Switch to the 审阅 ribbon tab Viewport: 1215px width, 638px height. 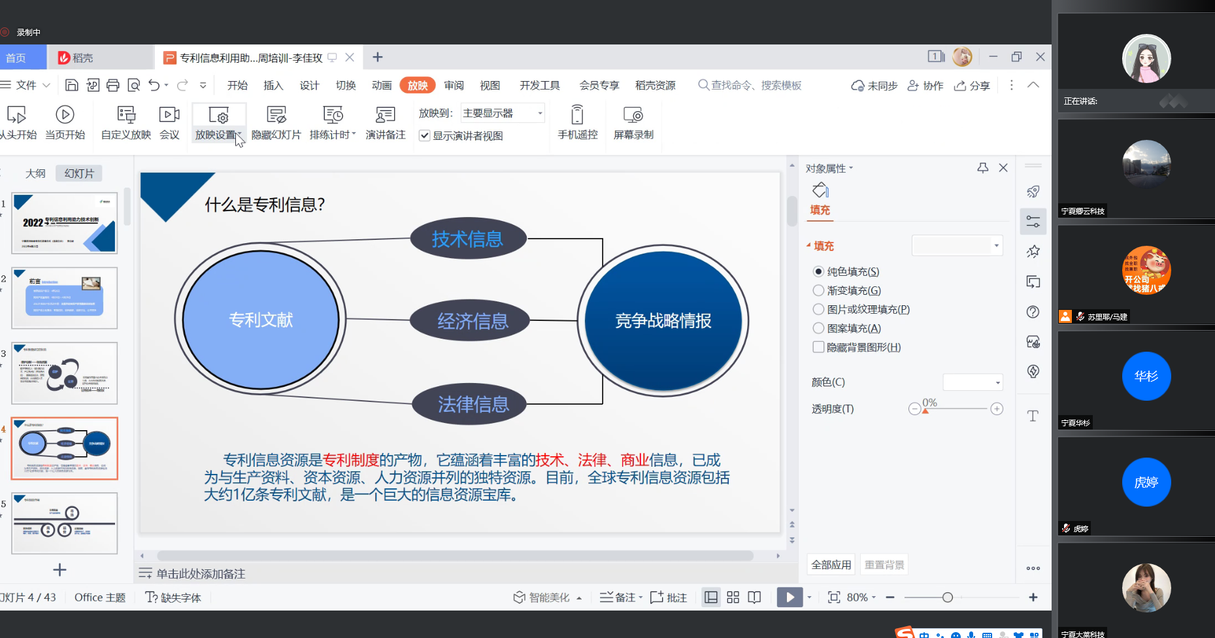(x=454, y=85)
